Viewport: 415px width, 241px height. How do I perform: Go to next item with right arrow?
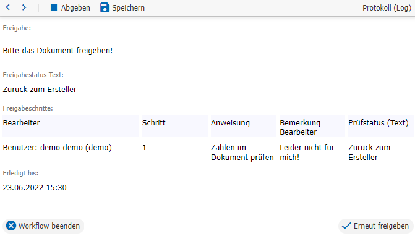coord(24,7)
